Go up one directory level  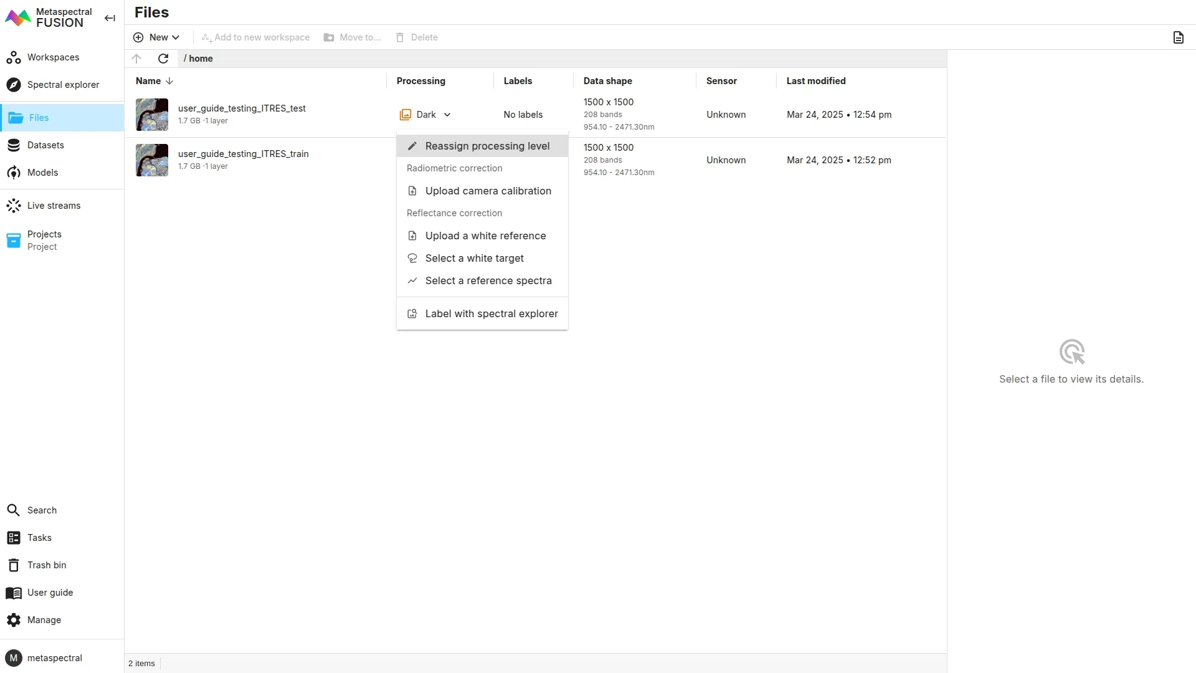pyautogui.click(x=137, y=59)
